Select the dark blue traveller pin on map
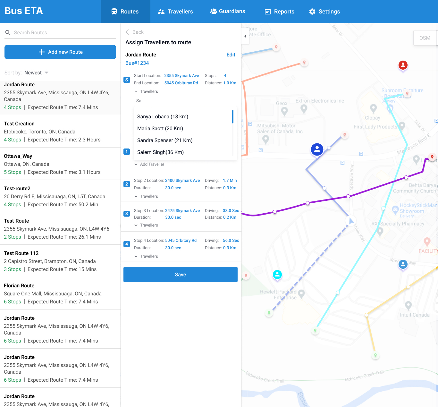Image resolution: width=438 pixels, height=407 pixels. click(x=317, y=149)
